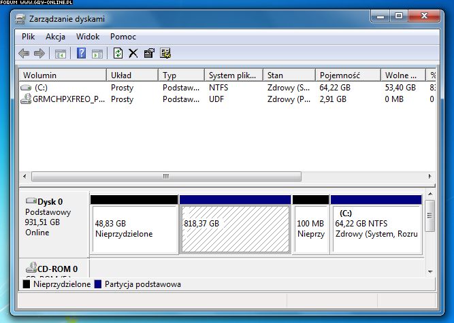Open the Widok menu
This screenshot has height=323, width=454.
pyautogui.click(x=88, y=37)
